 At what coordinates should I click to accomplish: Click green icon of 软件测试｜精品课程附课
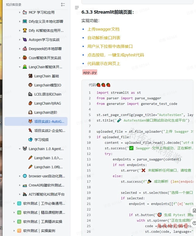19,212
